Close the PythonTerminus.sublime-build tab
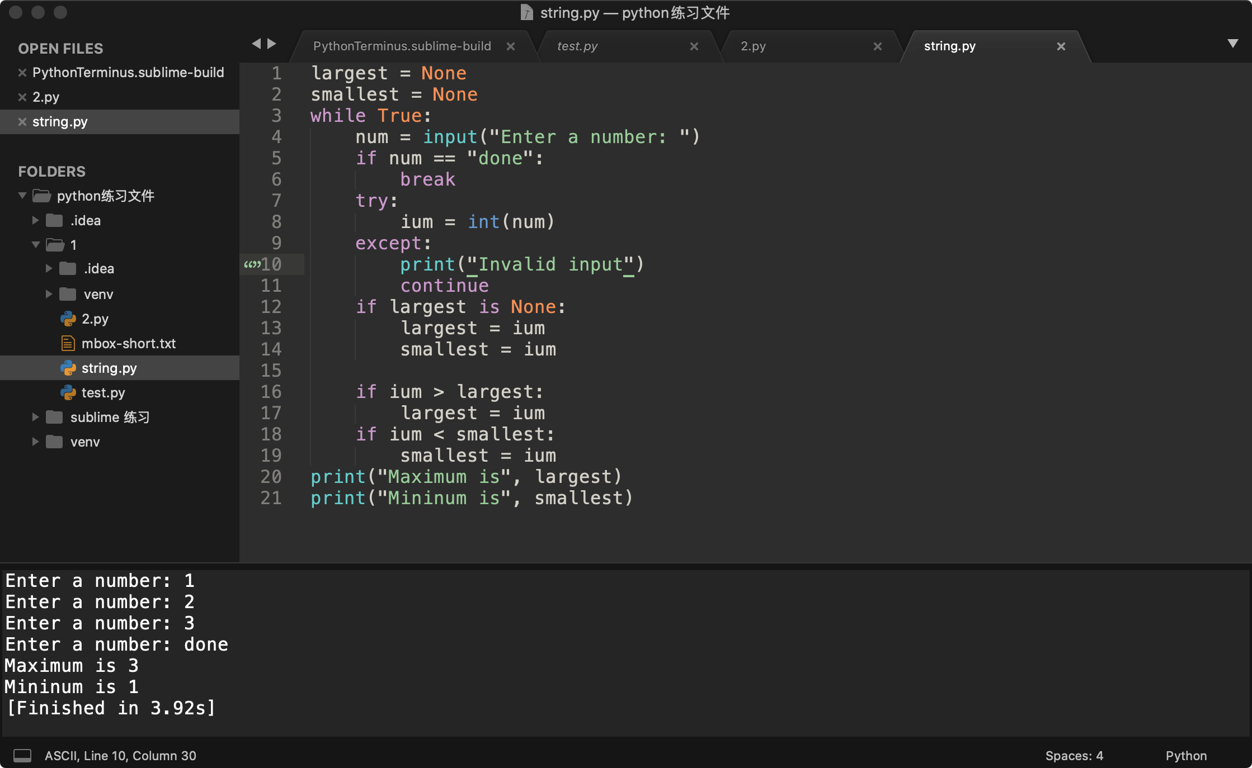The width and height of the screenshot is (1252, 768). click(x=510, y=46)
